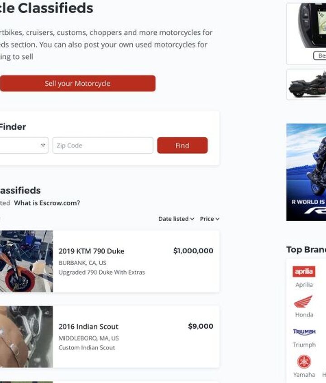The height and width of the screenshot is (383, 326).
Task: Open the Yamaha R World banner ad
Action: coord(306,172)
